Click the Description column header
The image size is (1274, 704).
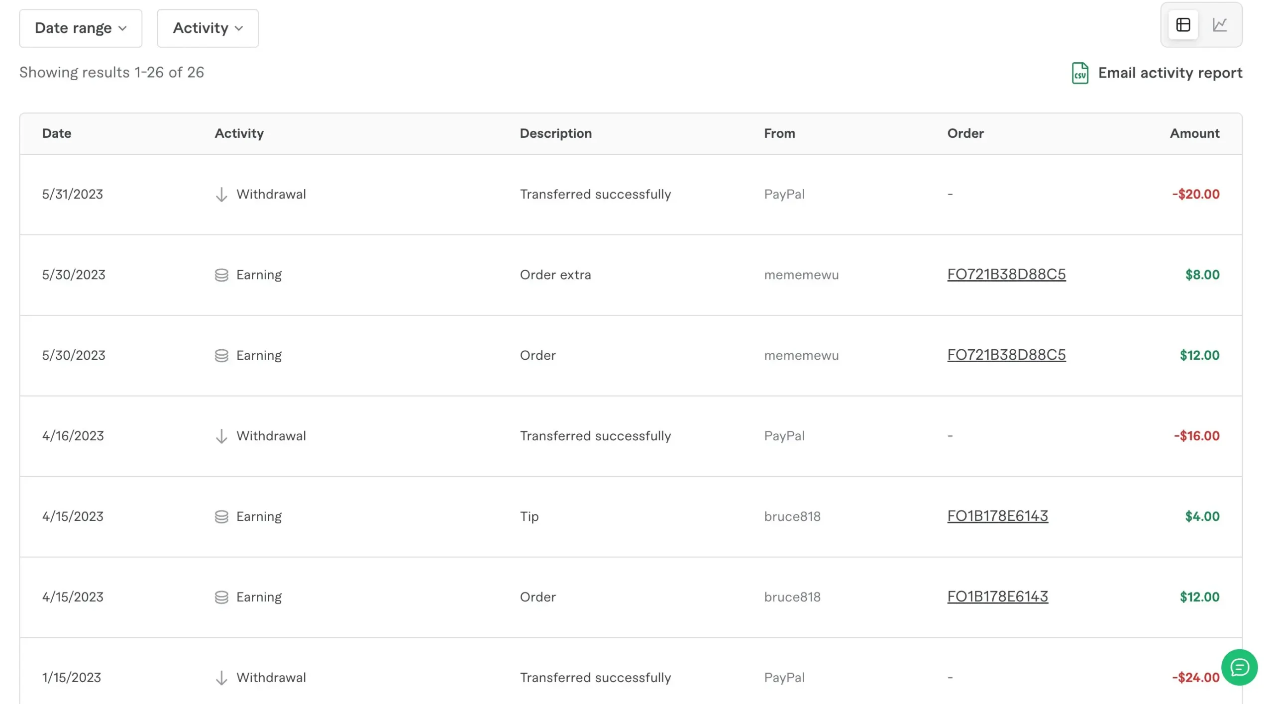pyautogui.click(x=556, y=133)
